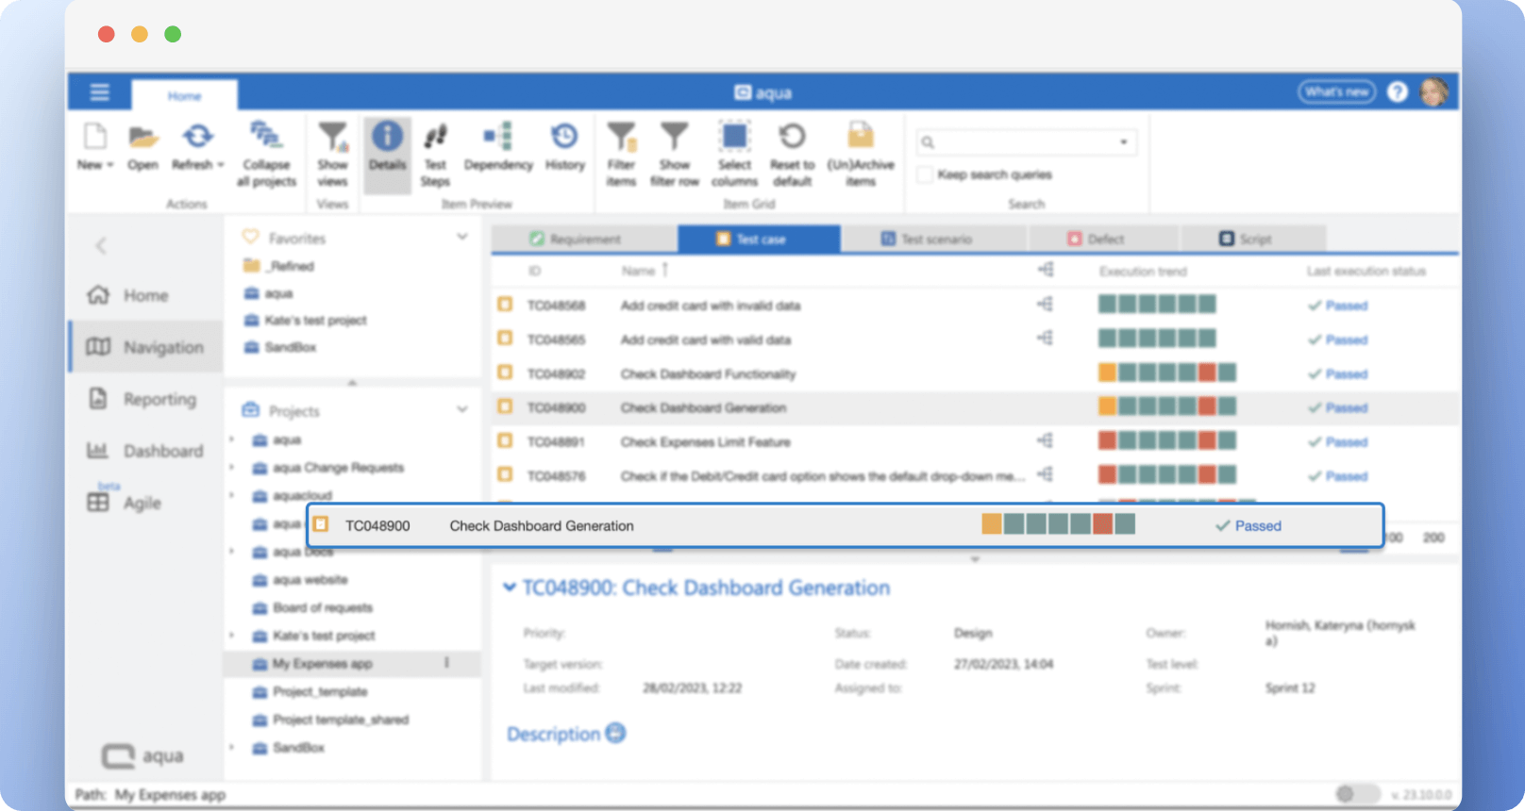Click the dependency icon for TC048568
This screenshot has width=1525, height=811.
1045,304
